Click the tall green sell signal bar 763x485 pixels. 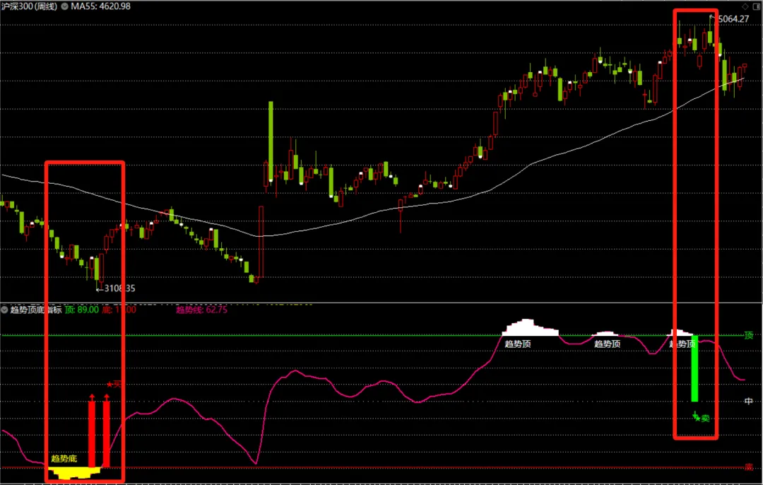click(694, 368)
